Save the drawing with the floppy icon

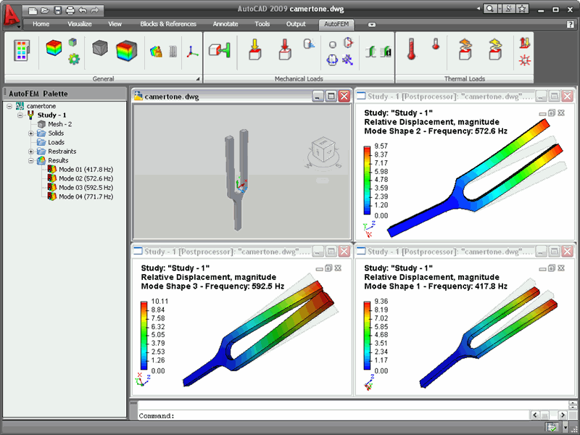pos(58,10)
